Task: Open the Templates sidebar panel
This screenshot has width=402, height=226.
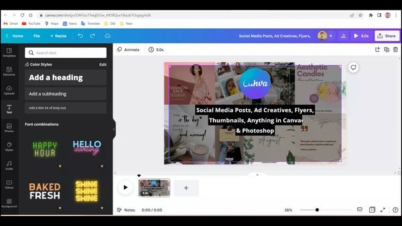Action: [x=9, y=53]
